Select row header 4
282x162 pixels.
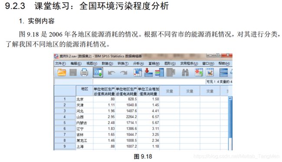click(x=65, y=117)
